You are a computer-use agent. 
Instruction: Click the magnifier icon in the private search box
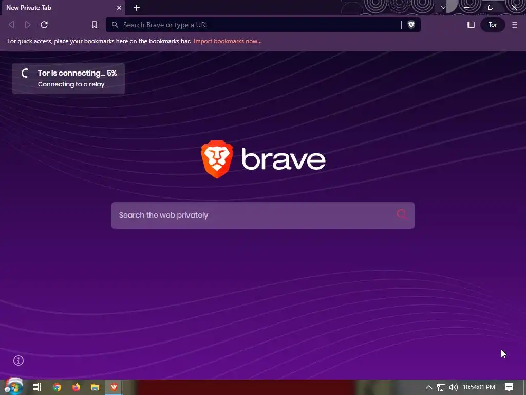(x=402, y=214)
